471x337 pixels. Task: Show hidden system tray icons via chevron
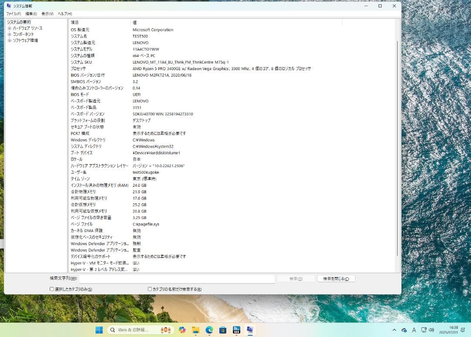(x=394, y=330)
